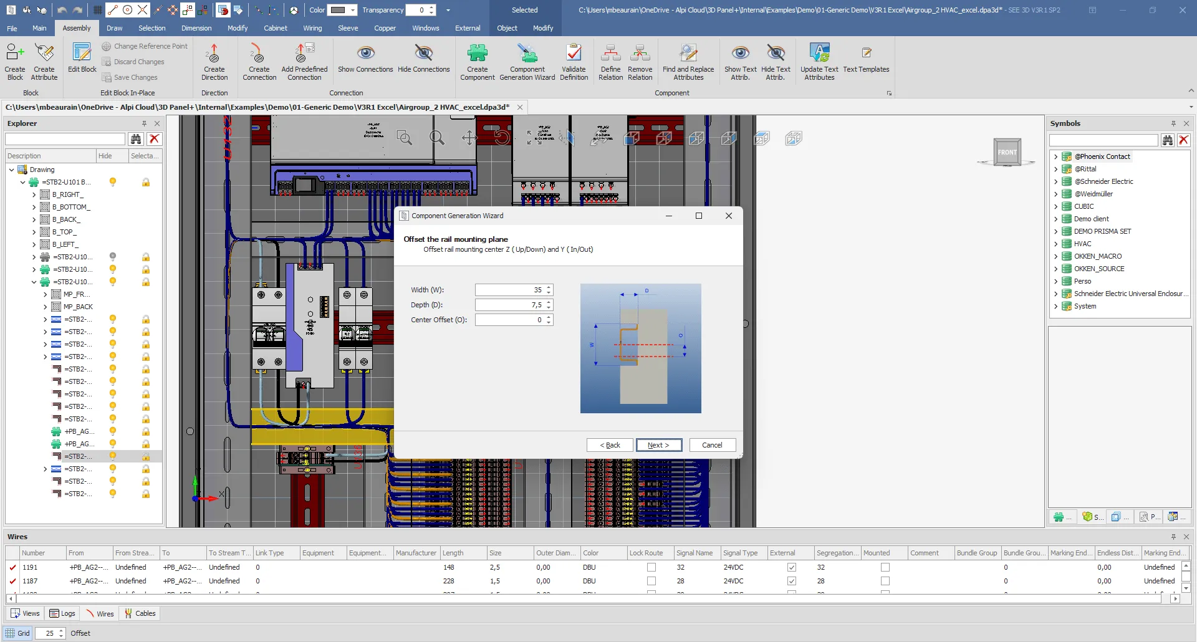1197x642 pixels.
Task: Expand the HVAC symbols library
Action: [1055, 244]
